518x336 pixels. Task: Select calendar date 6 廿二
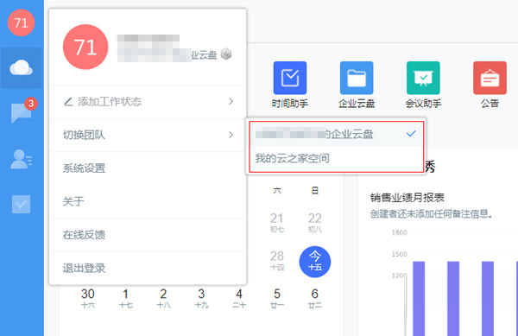[315, 298]
